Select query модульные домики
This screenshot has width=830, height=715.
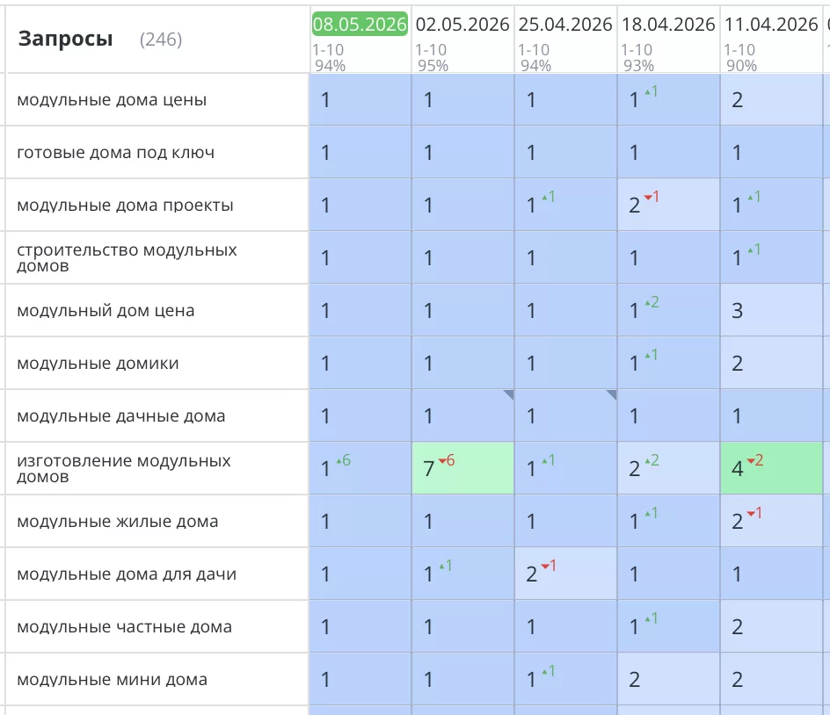[x=98, y=364]
